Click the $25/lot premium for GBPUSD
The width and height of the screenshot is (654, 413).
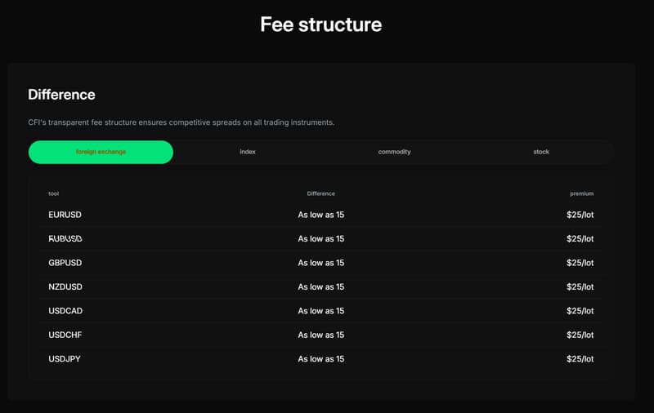click(x=580, y=263)
